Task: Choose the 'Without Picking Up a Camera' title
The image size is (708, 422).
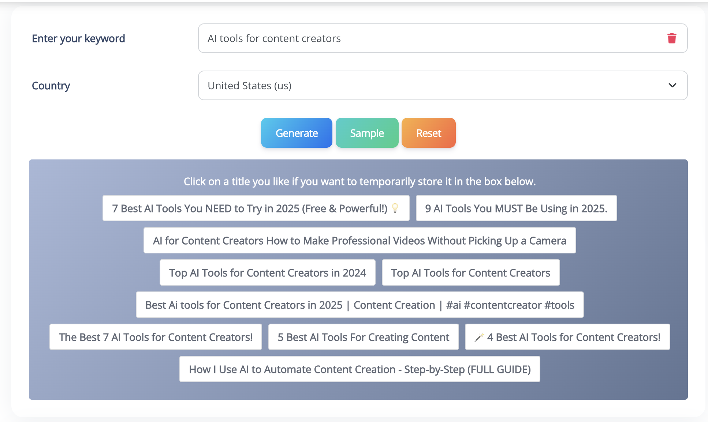Action: point(359,241)
